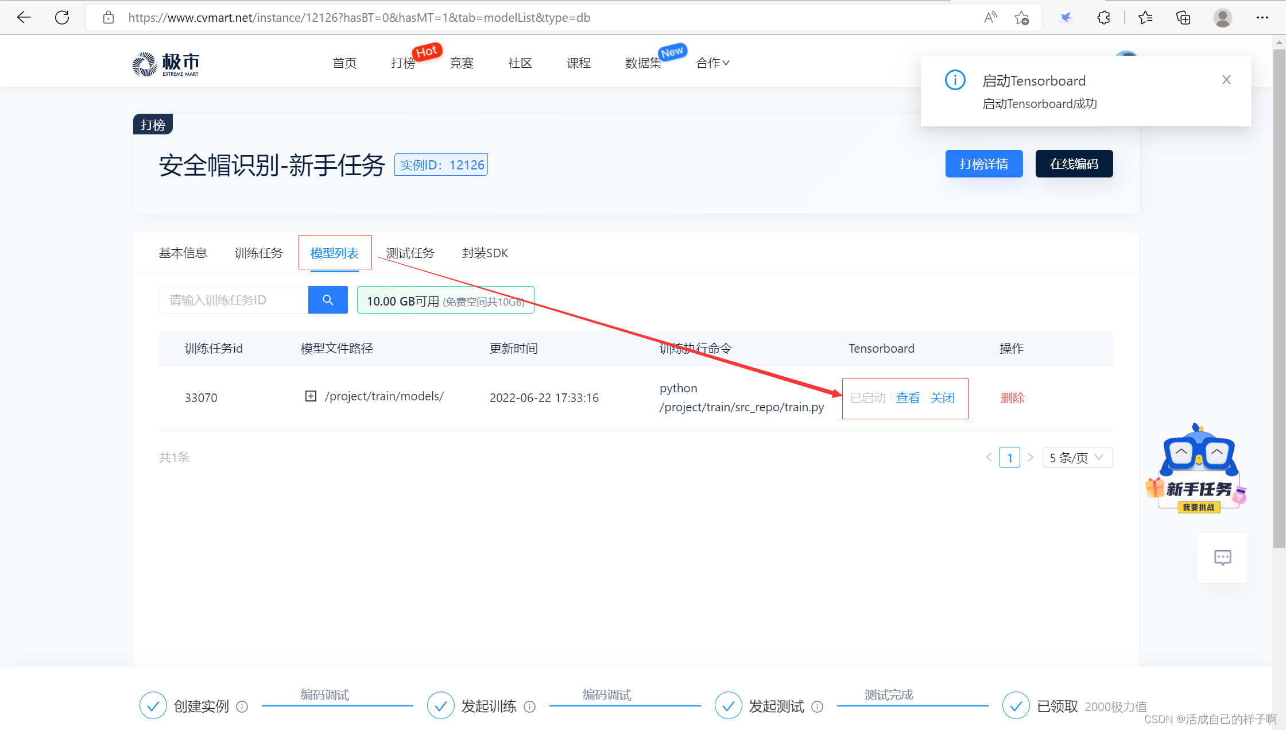This screenshot has height=730, width=1286.
Task: Open the feedback chat bubble icon
Action: point(1222,557)
